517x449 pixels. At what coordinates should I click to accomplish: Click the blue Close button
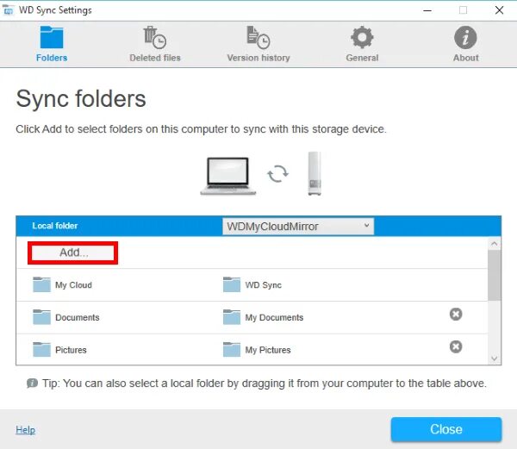point(446,429)
